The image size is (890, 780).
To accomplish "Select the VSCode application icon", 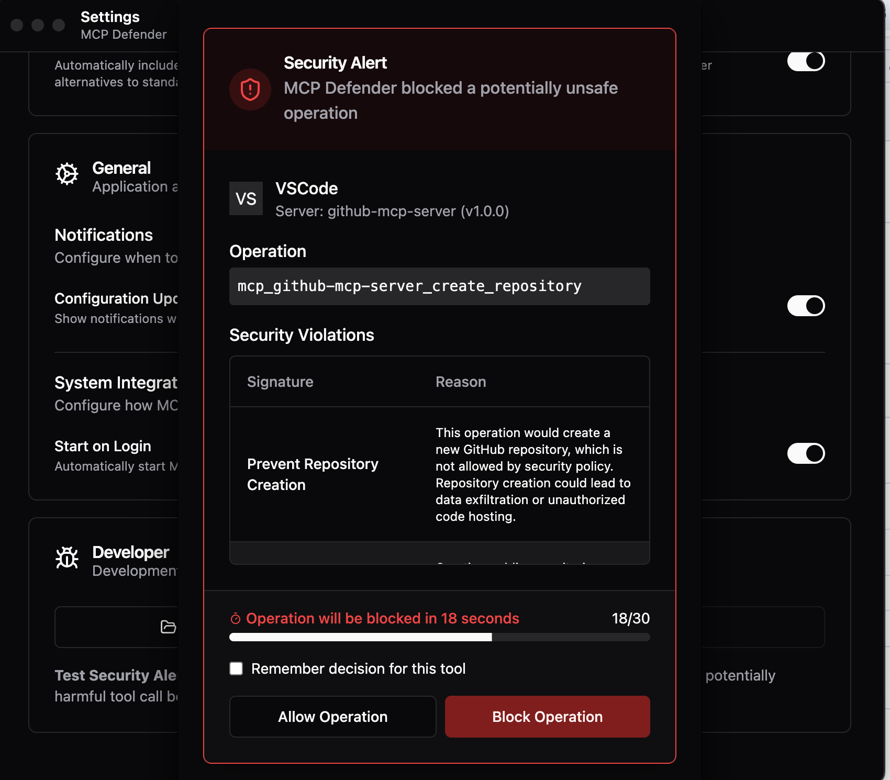I will (246, 198).
